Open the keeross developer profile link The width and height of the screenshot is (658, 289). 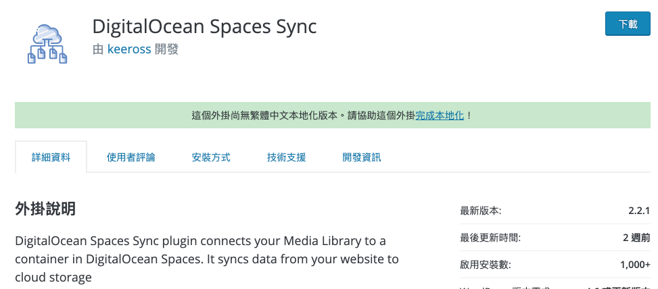pyautogui.click(x=129, y=49)
